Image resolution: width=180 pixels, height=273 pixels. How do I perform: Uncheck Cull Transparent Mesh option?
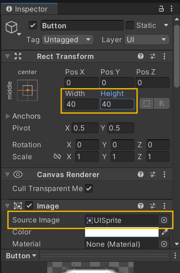point(89,189)
